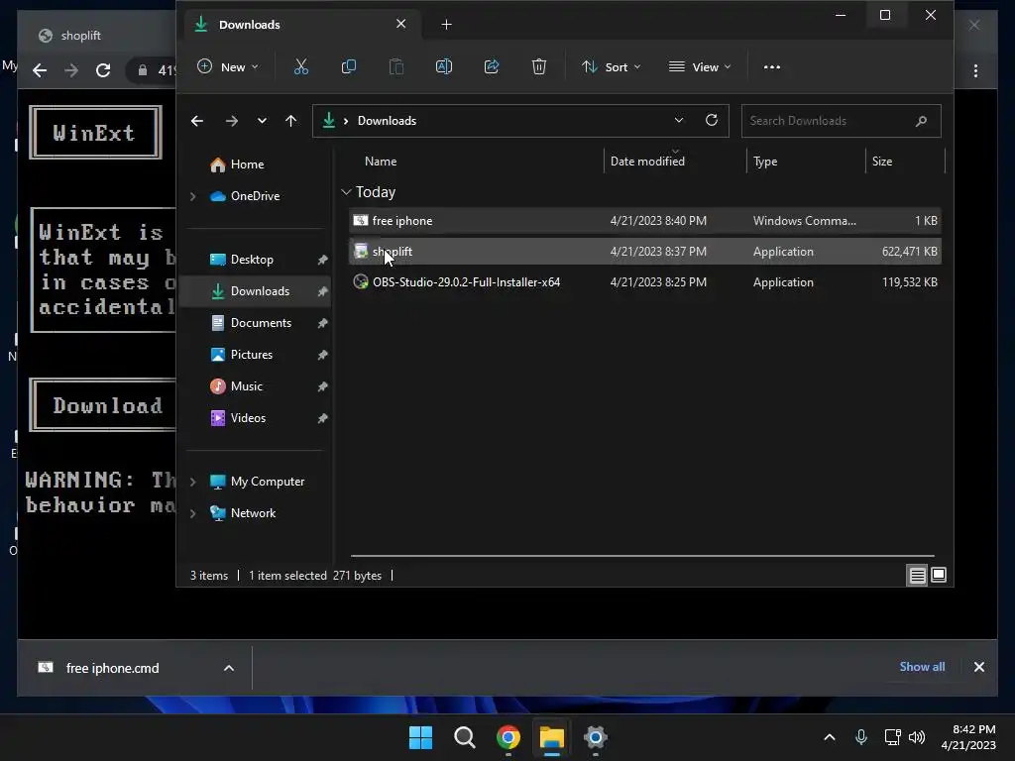Switch to details view layout icon
This screenshot has width=1015, height=761.
point(917,575)
